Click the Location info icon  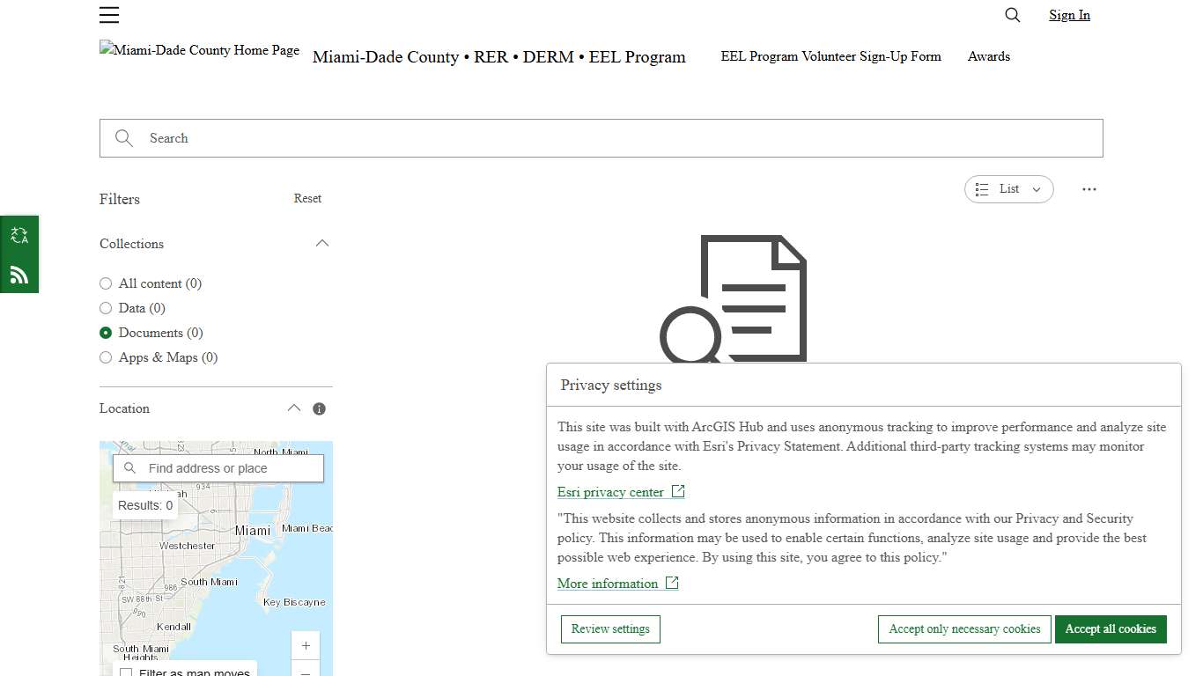pos(320,408)
